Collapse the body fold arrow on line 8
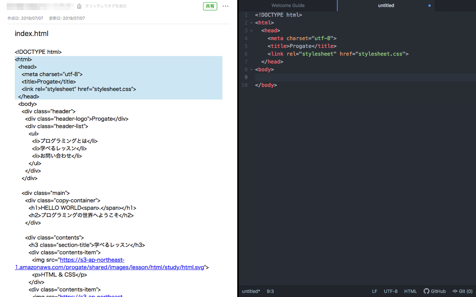Image resolution: width=476 pixels, height=297 pixels. [x=251, y=69]
